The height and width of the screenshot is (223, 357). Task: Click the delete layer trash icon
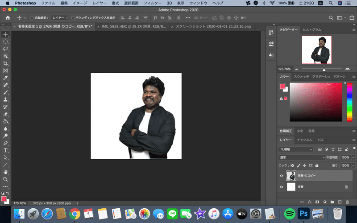(x=348, y=202)
